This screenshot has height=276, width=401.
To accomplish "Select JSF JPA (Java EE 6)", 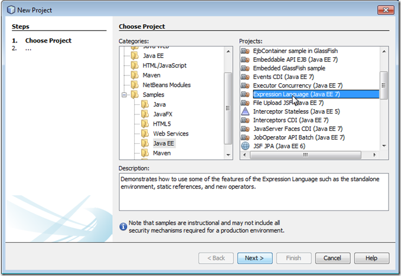I will point(279,146).
